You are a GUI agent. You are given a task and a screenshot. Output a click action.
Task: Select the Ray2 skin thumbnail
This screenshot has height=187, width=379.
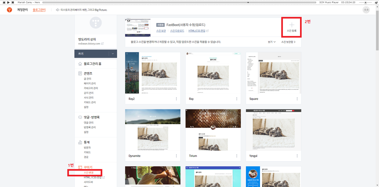coord(153,73)
